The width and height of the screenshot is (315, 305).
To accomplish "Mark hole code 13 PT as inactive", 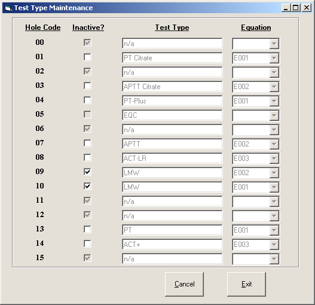I will pos(87,229).
